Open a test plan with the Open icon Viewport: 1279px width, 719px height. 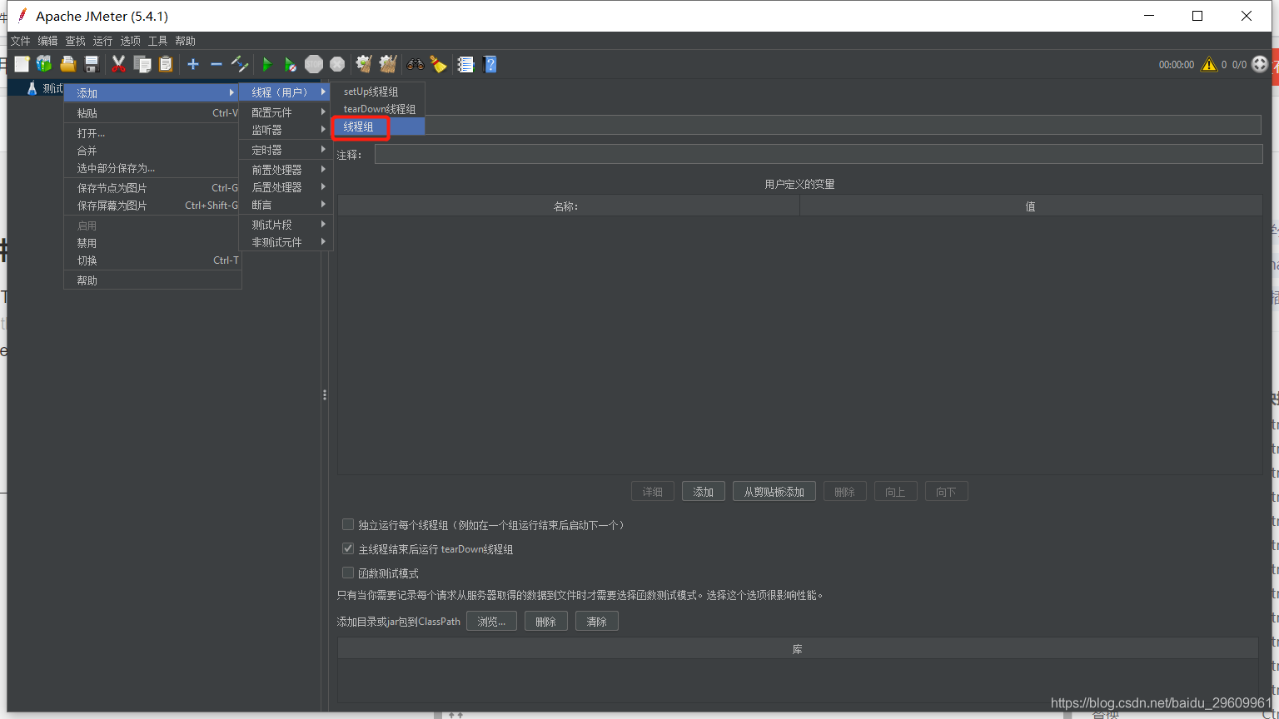pos(67,64)
